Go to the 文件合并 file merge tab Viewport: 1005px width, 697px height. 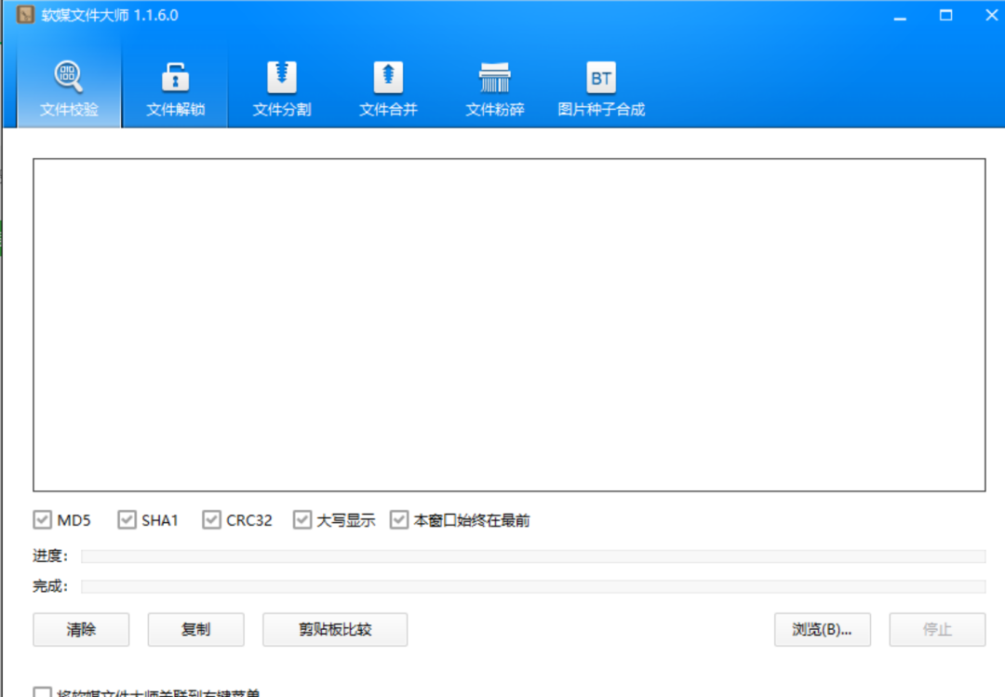(388, 88)
